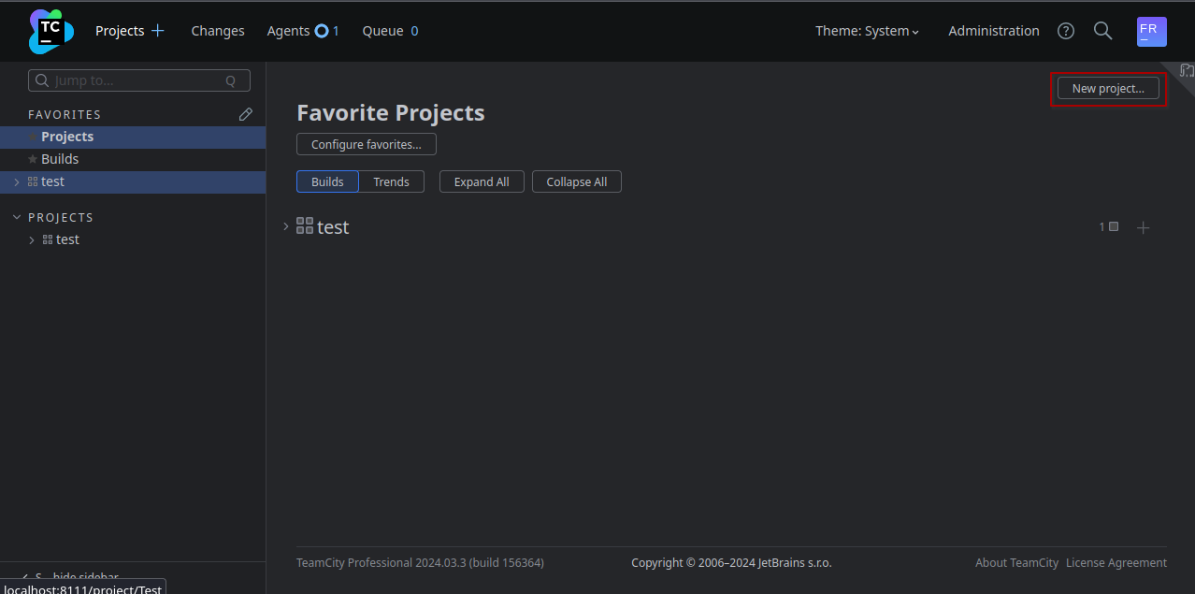The image size is (1195, 594).
Task: Open the License Agreement link
Action: [x=1116, y=562]
